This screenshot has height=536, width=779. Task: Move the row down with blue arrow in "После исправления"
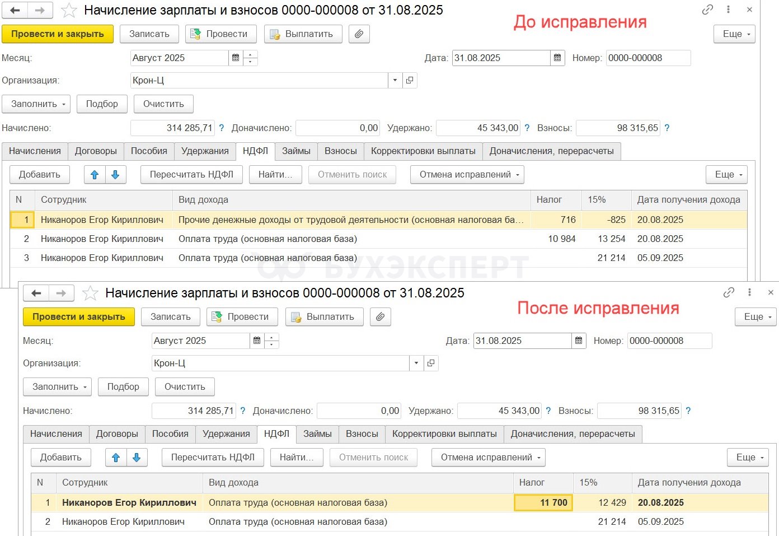coord(137,458)
